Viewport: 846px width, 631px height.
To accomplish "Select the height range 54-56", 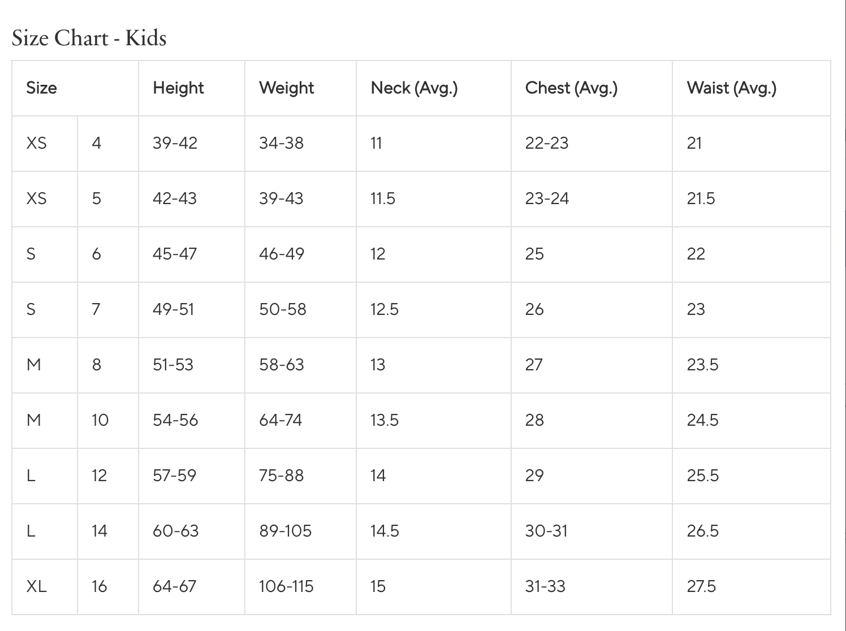I will (x=175, y=420).
